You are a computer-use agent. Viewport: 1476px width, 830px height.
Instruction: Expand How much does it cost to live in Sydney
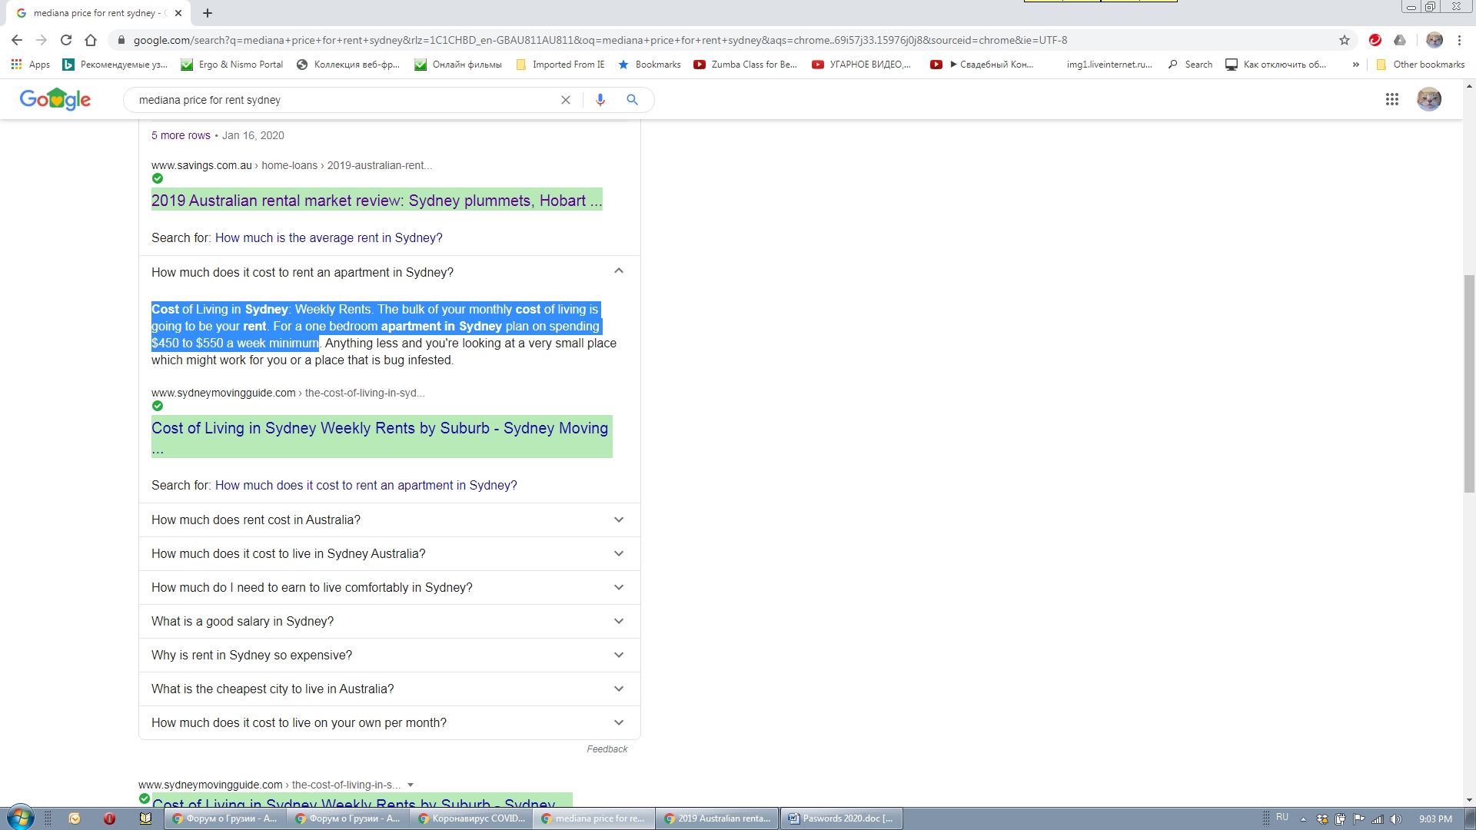coord(389,554)
